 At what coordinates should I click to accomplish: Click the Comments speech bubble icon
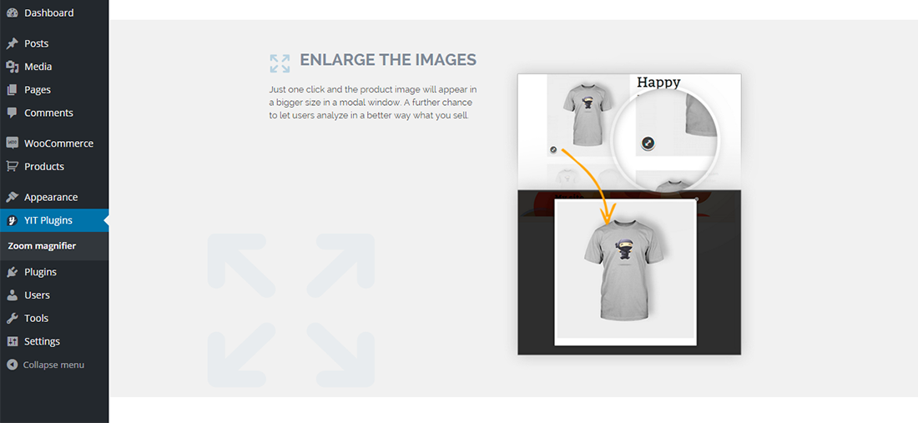pos(12,113)
